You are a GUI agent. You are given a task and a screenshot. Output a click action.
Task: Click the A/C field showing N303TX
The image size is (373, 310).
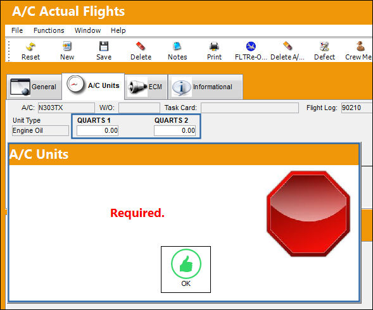pyautogui.click(x=66, y=108)
